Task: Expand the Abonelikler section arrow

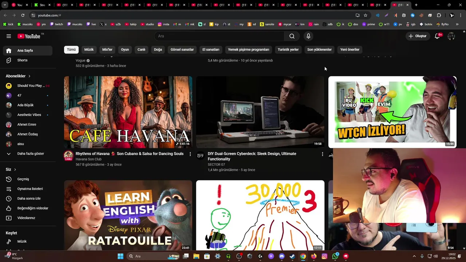Action: click(29, 76)
